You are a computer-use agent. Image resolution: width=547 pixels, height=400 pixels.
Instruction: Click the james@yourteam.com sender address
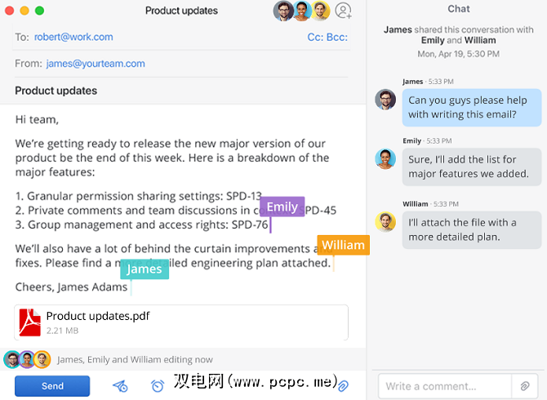(96, 64)
